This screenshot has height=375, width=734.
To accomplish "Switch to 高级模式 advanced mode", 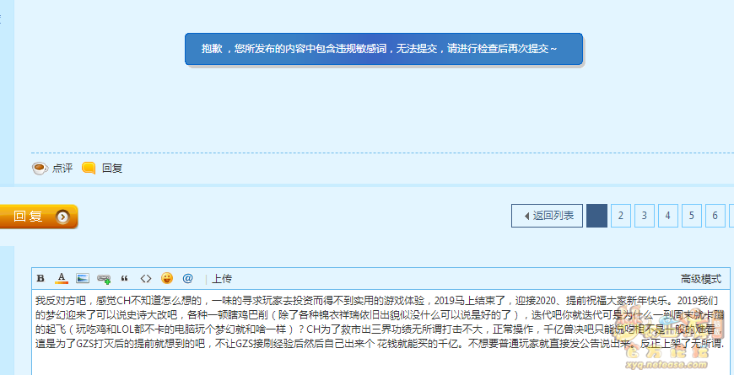I will click(700, 278).
